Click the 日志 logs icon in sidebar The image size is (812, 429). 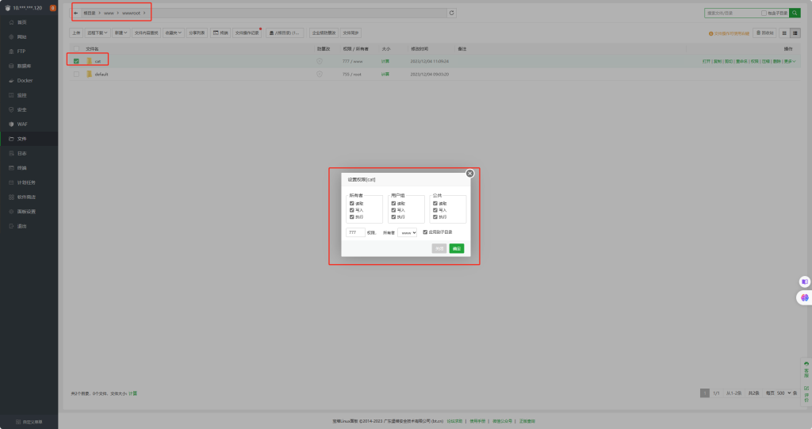[x=11, y=153]
